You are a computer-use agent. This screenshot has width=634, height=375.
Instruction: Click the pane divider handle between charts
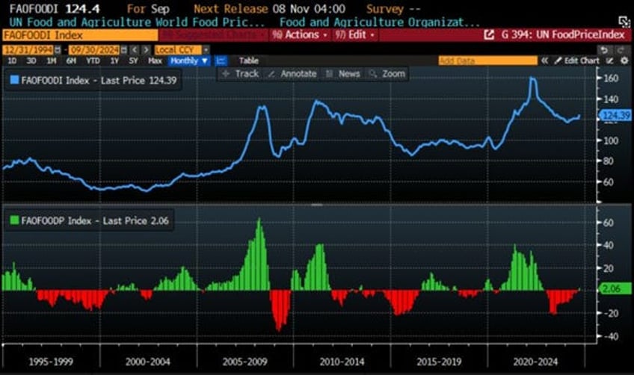tap(317, 205)
